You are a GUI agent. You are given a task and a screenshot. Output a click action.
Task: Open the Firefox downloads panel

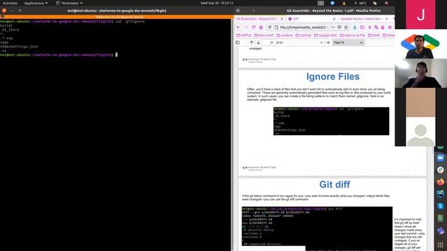pos(355,27)
